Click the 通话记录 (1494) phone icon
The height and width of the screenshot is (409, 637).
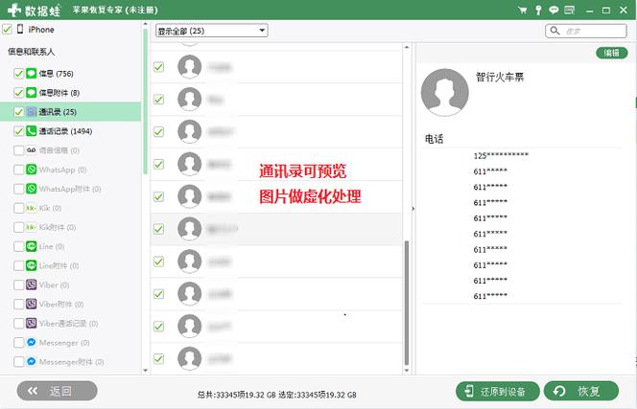tap(32, 131)
